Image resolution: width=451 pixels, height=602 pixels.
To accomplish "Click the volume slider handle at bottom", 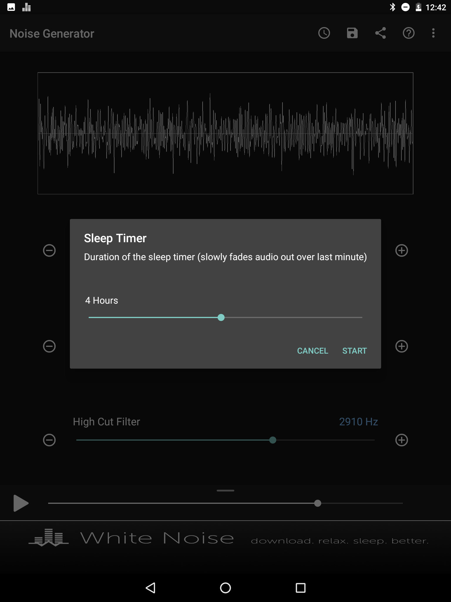I will click(x=318, y=503).
